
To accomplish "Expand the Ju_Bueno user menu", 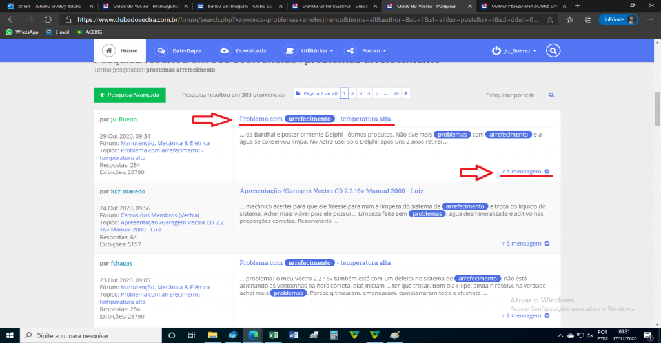I will 514,50.
